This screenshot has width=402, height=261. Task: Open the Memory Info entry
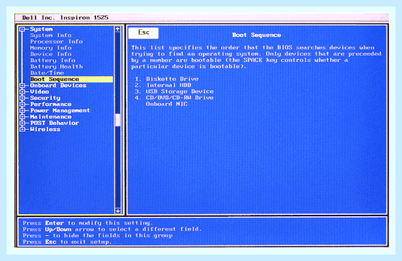click(x=51, y=48)
